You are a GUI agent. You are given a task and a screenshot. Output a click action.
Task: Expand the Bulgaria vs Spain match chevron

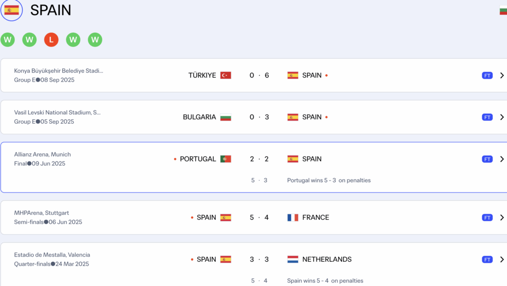click(x=502, y=117)
